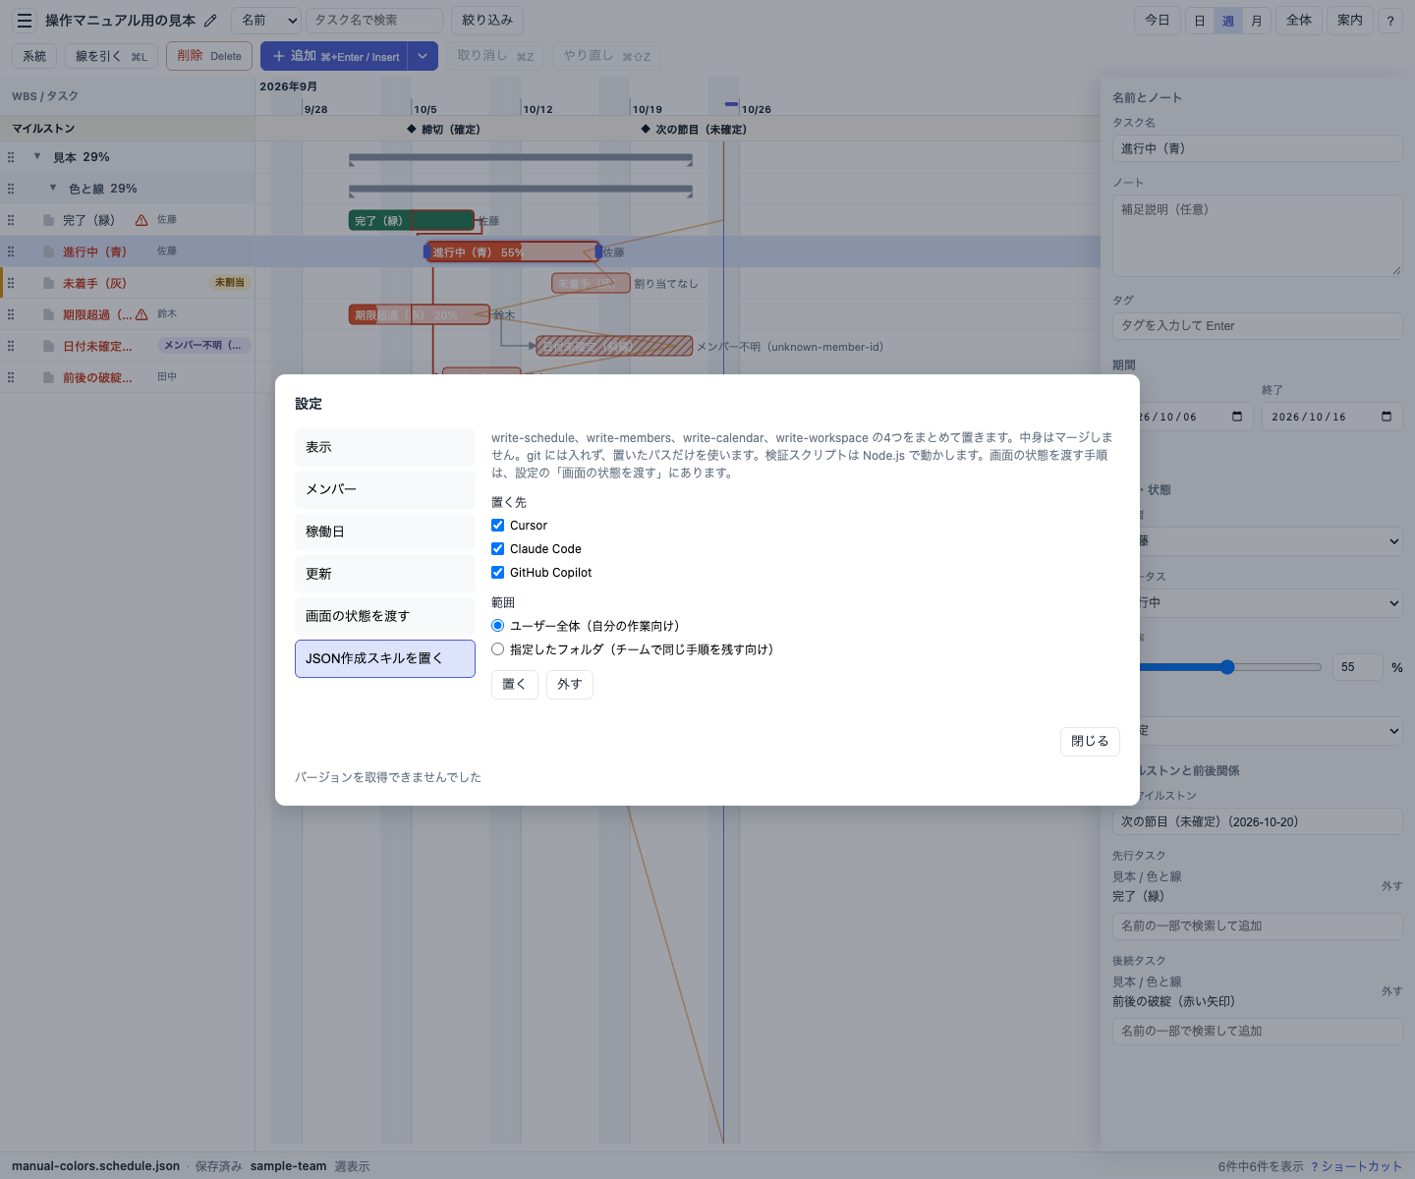The width and height of the screenshot is (1415, 1179).
Task: Click the 締切（確定） milestone diamond
Action: (x=412, y=129)
